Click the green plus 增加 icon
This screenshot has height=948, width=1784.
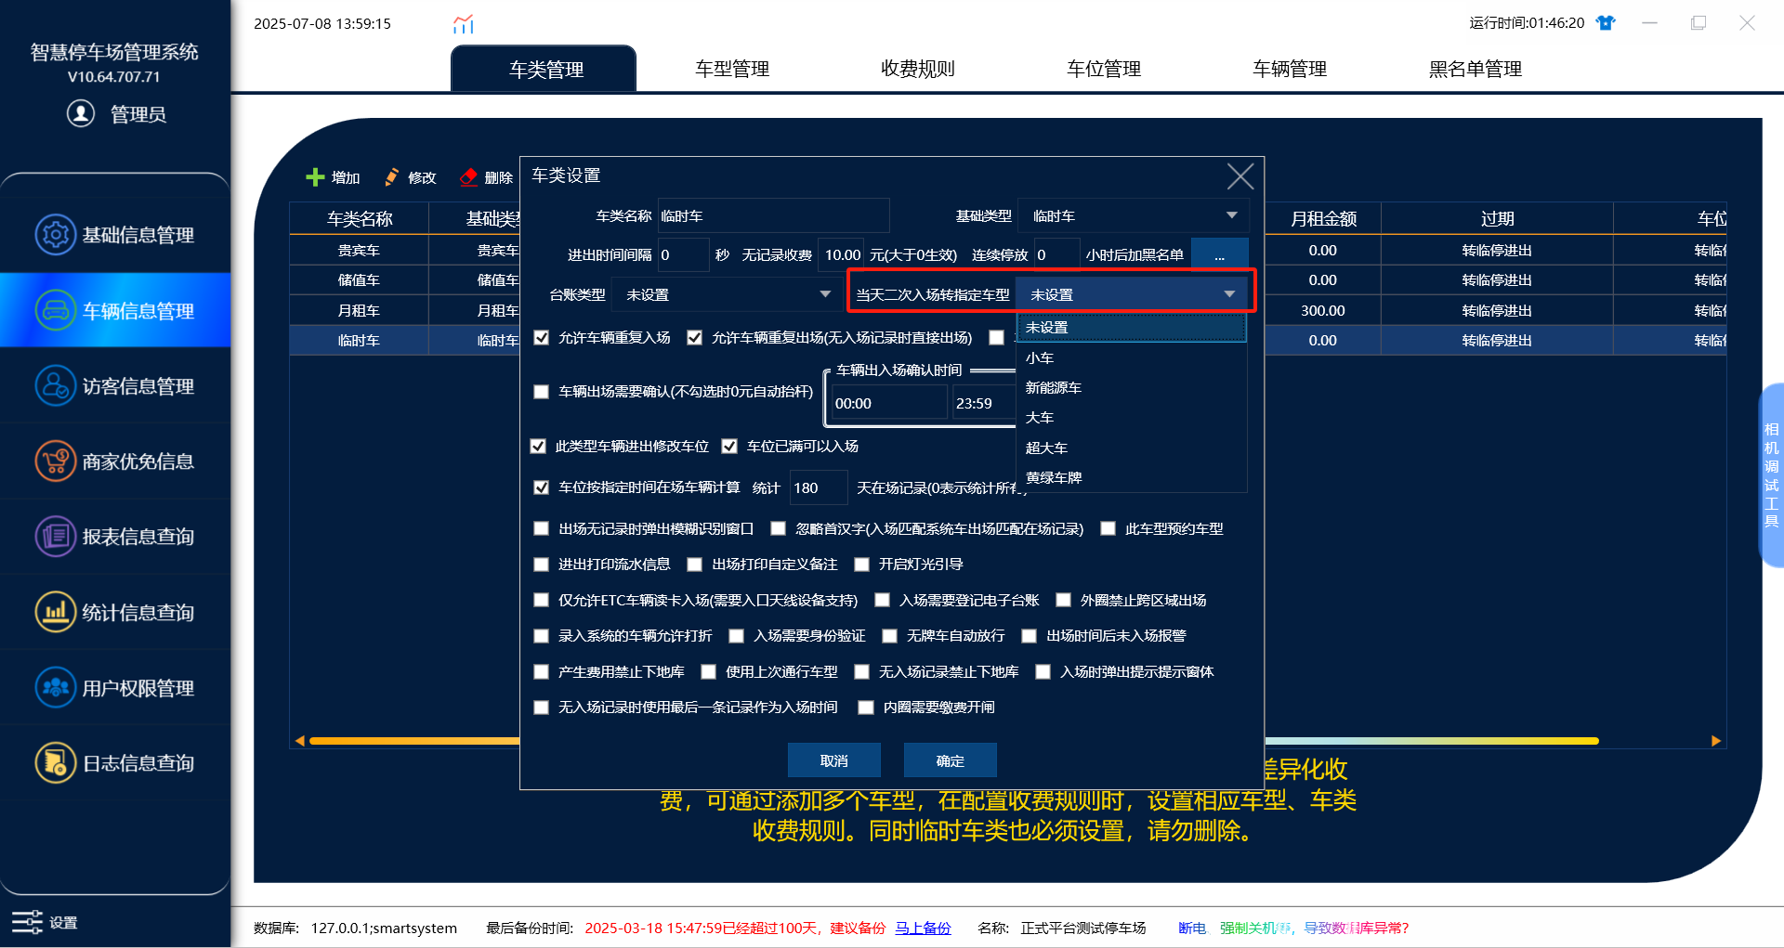point(315,177)
